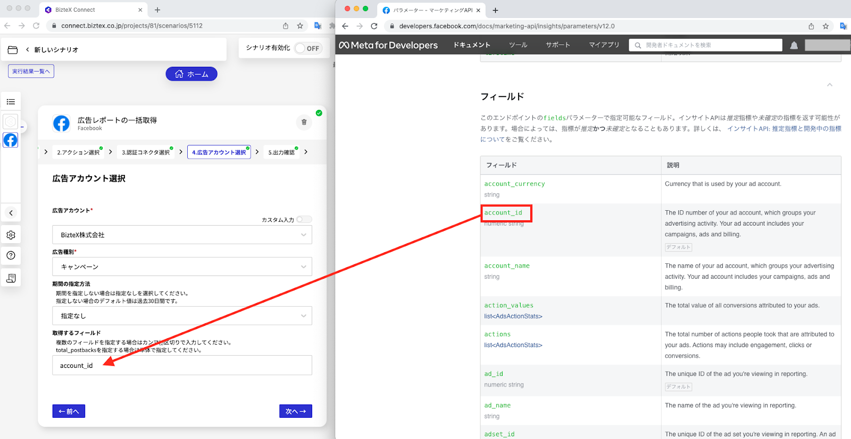Click the actions field name
The height and width of the screenshot is (439, 851).
click(497, 334)
